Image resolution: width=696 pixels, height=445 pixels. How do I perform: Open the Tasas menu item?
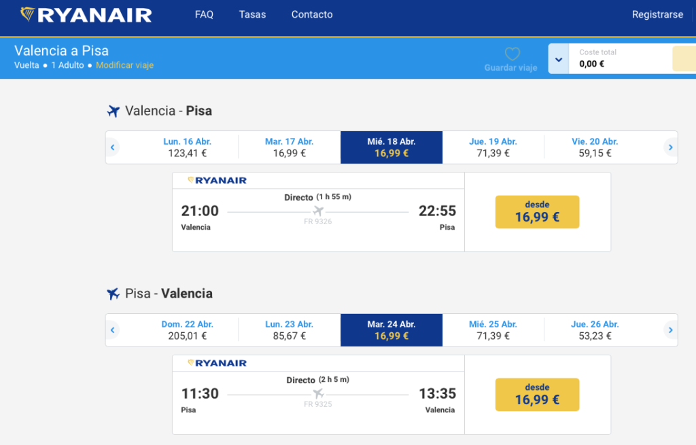(252, 14)
